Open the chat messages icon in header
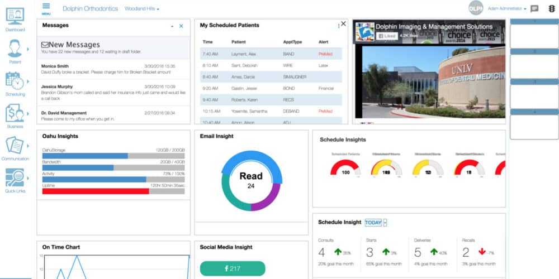The image size is (559, 279). (534, 9)
